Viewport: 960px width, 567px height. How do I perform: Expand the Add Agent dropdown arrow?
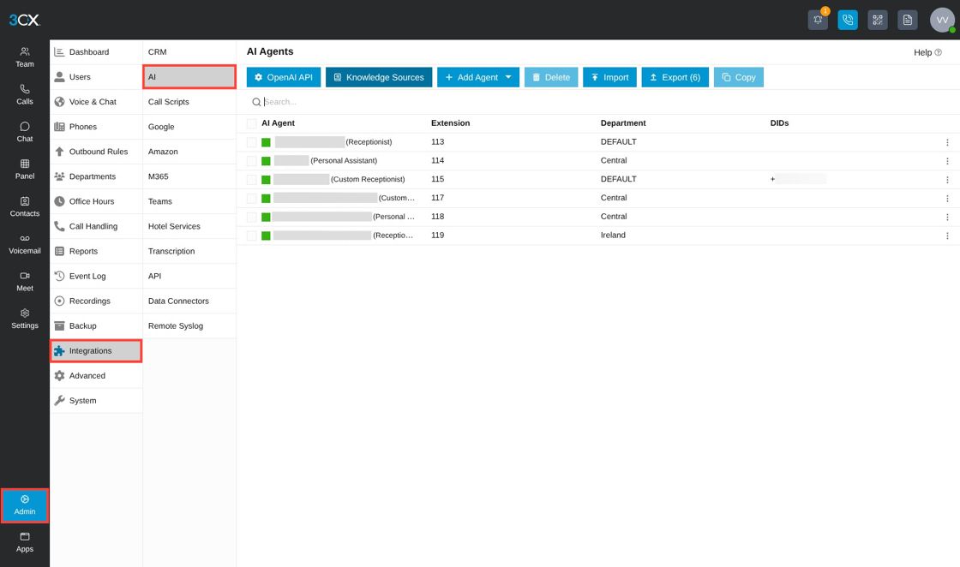508,77
